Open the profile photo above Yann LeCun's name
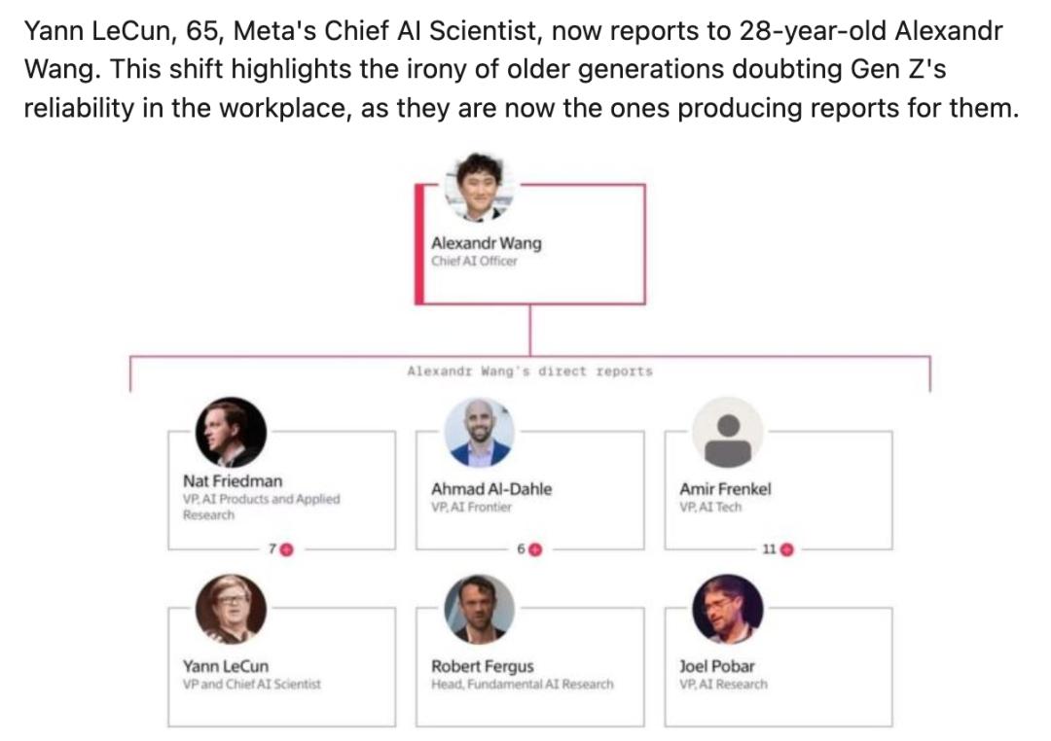The height and width of the screenshot is (741, 1051). tap(231, 609)
